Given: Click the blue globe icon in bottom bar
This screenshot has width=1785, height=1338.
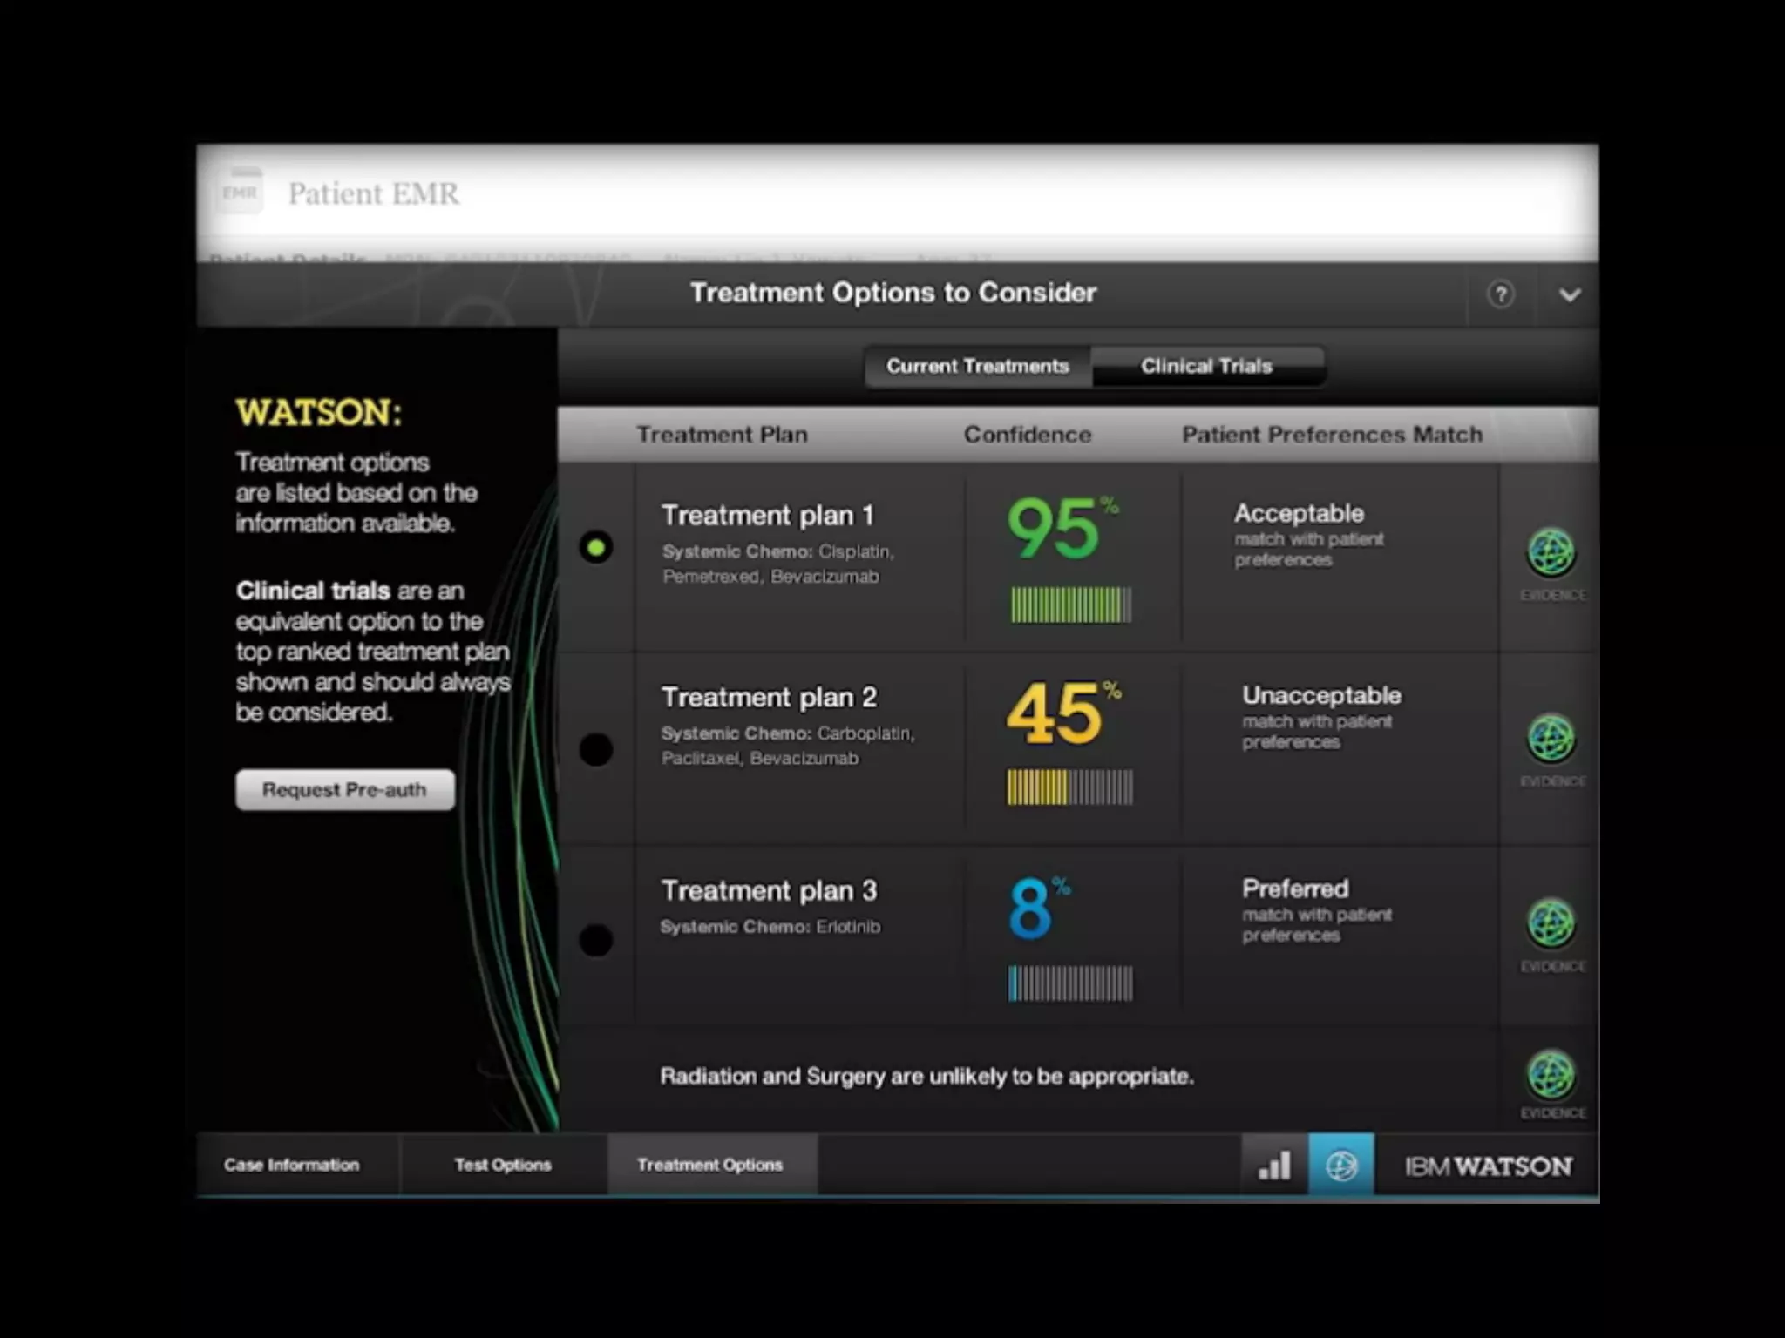Looking at the screenshot, I should click(x=1340, y=1165).
